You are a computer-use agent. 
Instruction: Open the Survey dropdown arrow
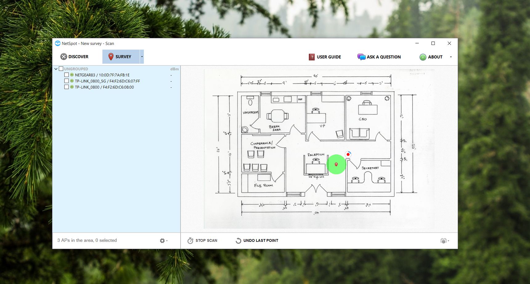(x=142, y=57)
